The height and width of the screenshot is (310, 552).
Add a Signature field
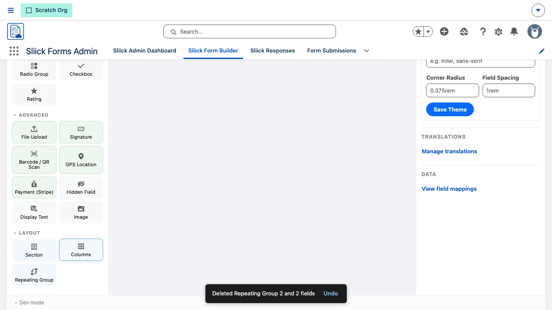coord(81,132)
